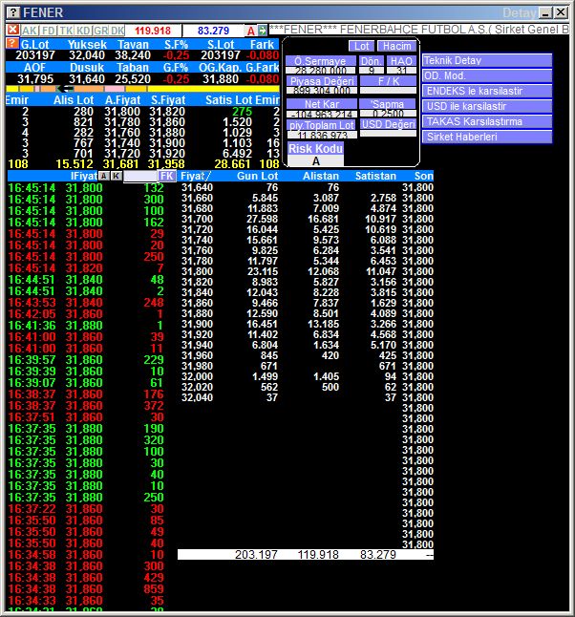Screen dimensions: 575x617
Task: Click the 16:34:38 trade with lot 859
Action: [86, 589]
